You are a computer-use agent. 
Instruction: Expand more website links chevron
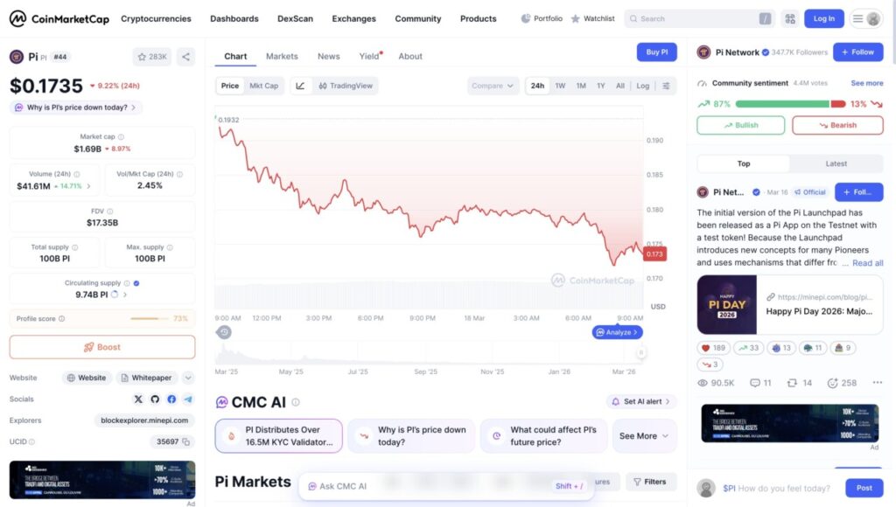[188, 378]
